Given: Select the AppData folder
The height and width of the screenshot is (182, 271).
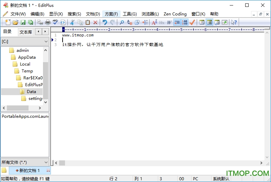Looking at the screenshot, I should 27,57.
